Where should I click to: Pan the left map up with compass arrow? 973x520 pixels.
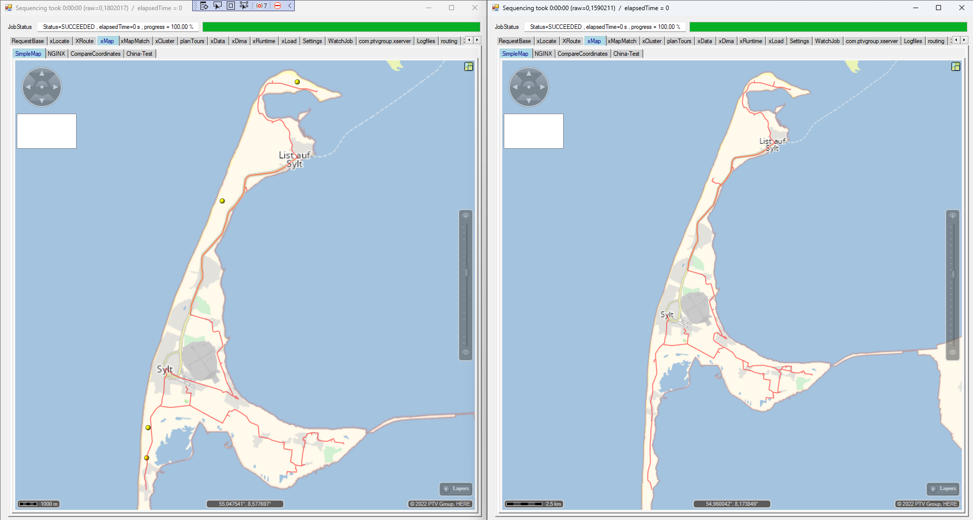tap(42, 74)
